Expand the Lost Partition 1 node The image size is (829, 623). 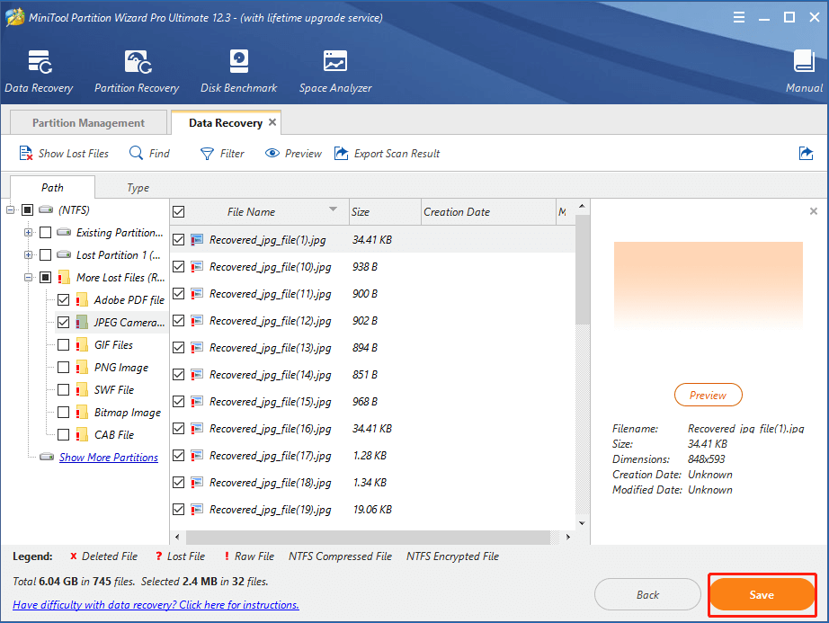(x=29, y=254)
